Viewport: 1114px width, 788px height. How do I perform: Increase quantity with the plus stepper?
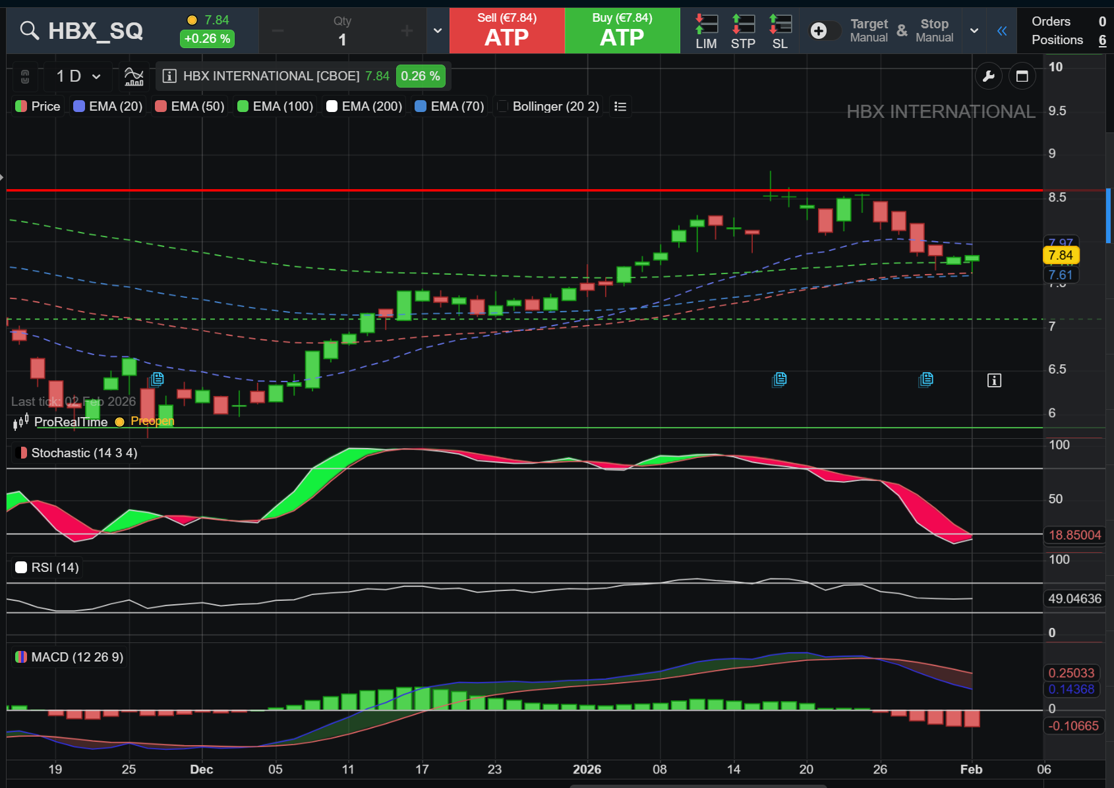coord(407,30)
